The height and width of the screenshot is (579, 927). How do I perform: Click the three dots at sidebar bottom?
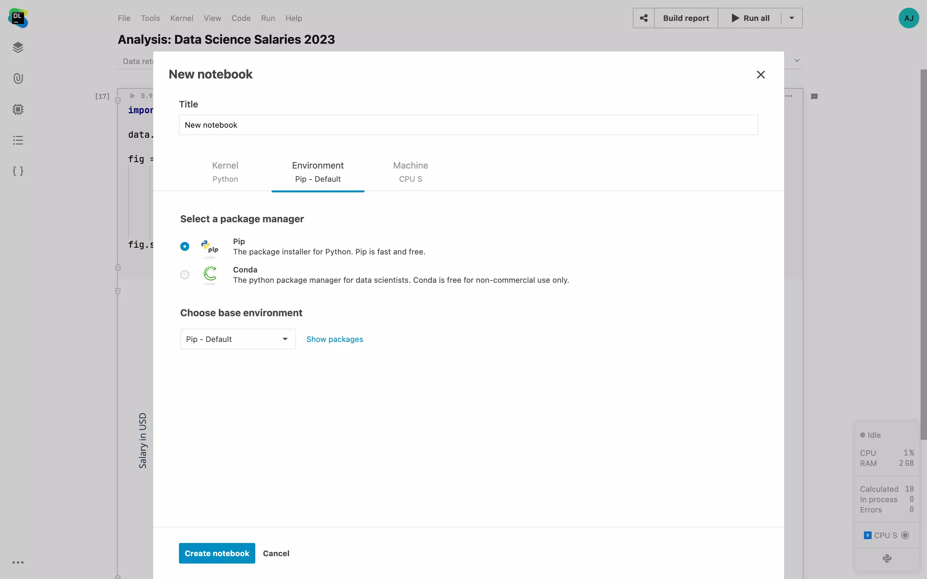(18, 563)
